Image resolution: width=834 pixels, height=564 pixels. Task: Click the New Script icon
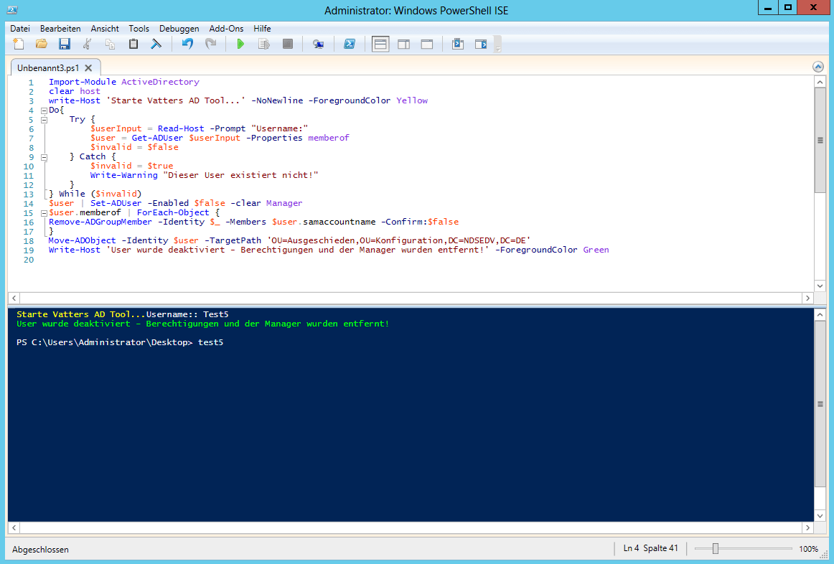tap(19, 44)
